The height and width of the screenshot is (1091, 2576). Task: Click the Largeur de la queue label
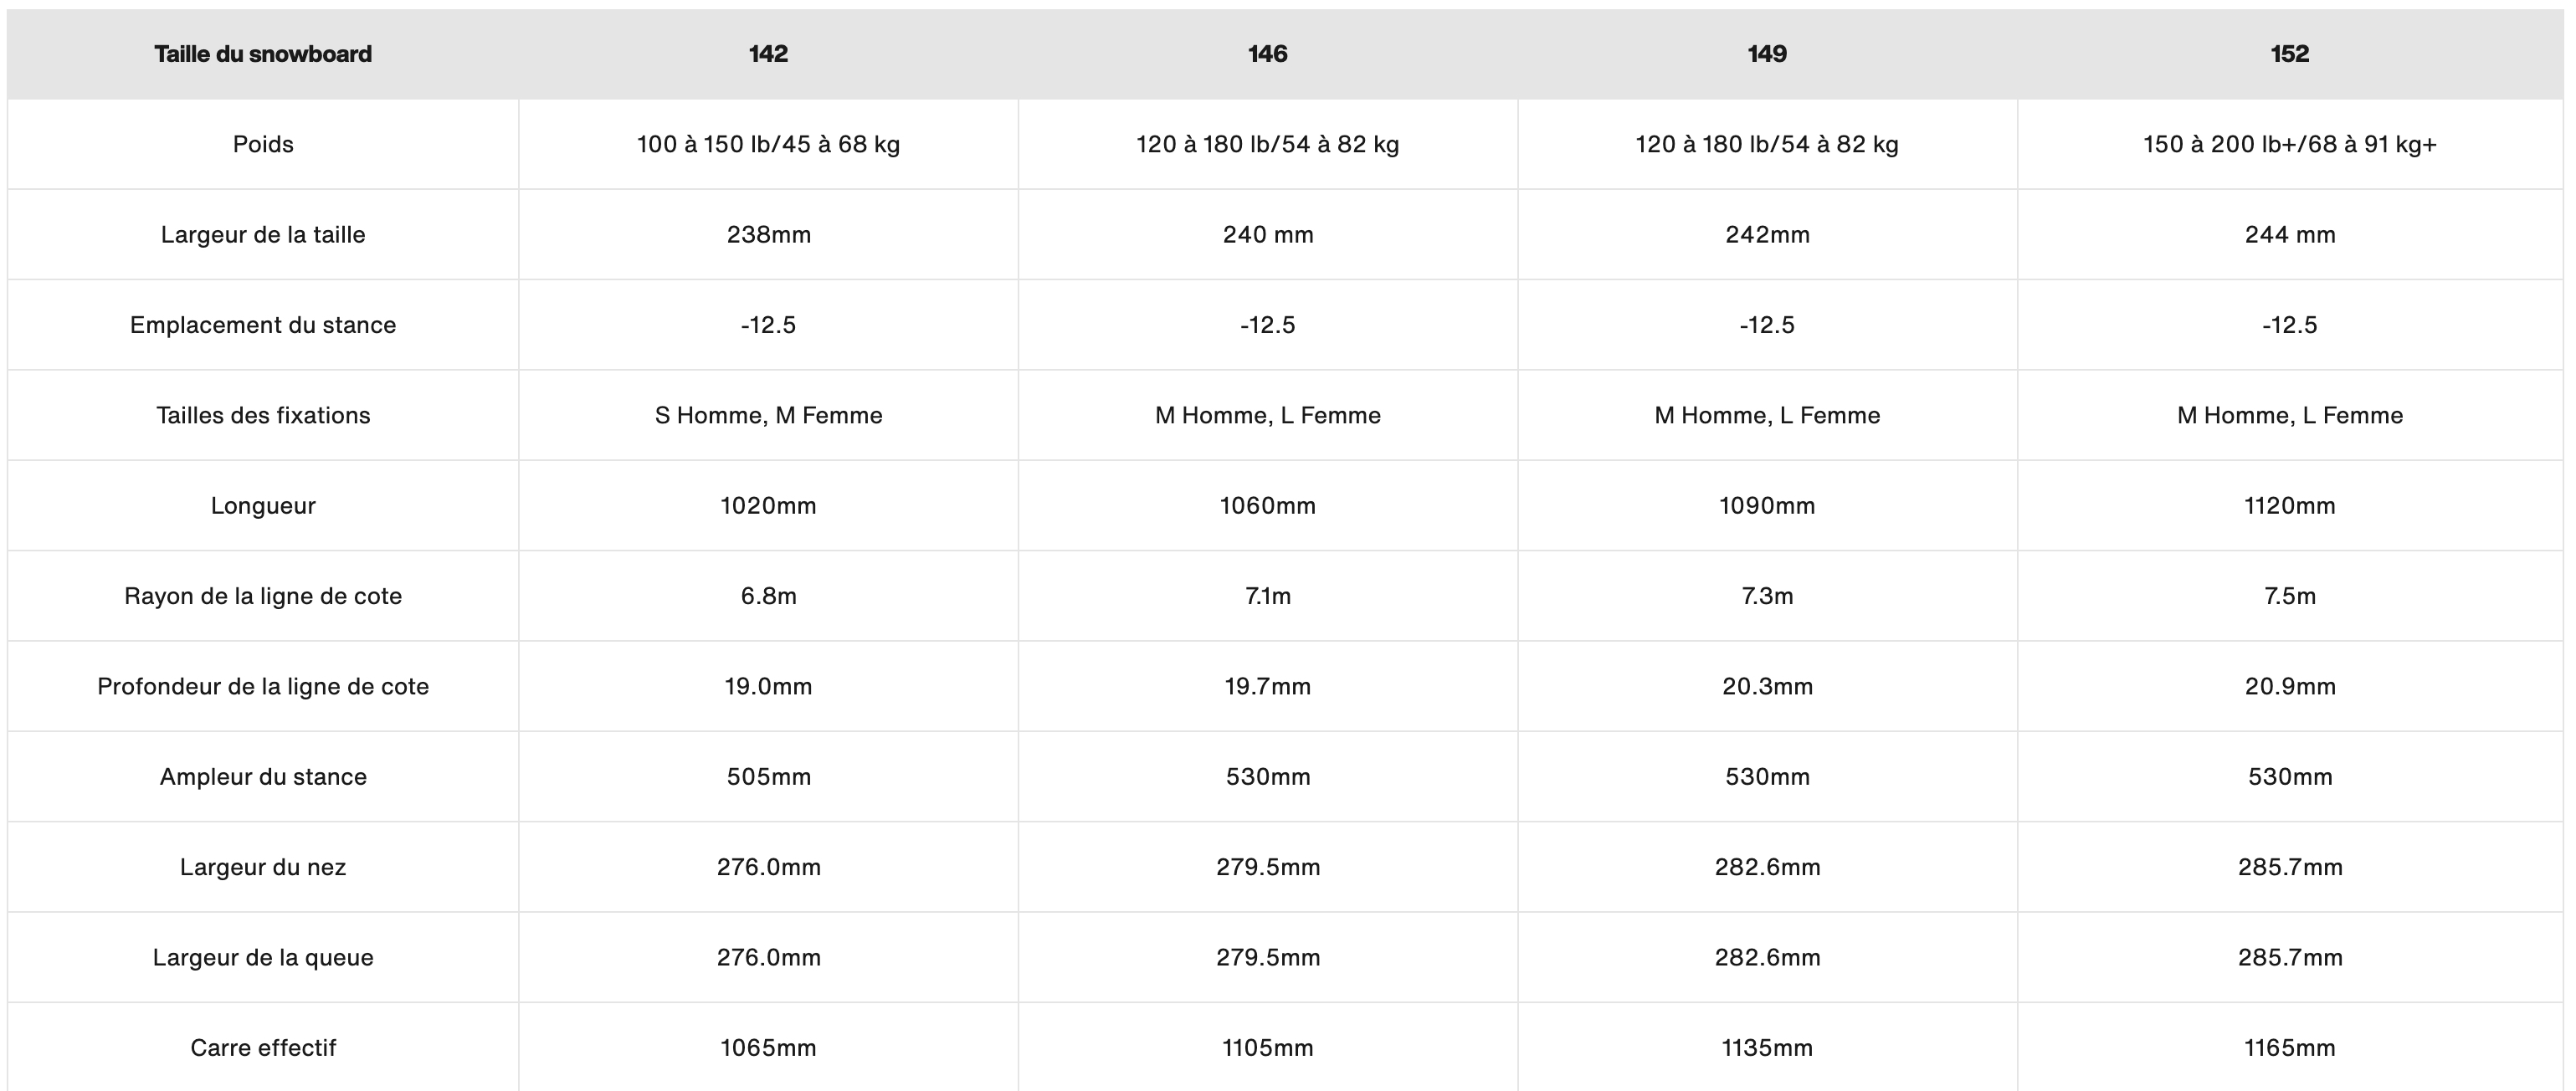point(263,957)
